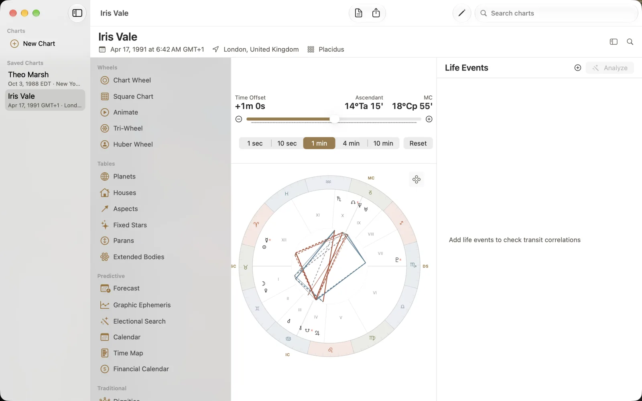
Task: Click the plus icon next to New Chart
Action: coord(14,44)
